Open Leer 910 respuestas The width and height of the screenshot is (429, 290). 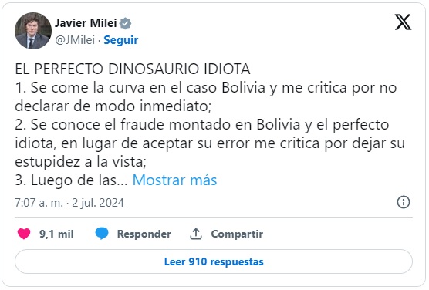coord(214,261)
